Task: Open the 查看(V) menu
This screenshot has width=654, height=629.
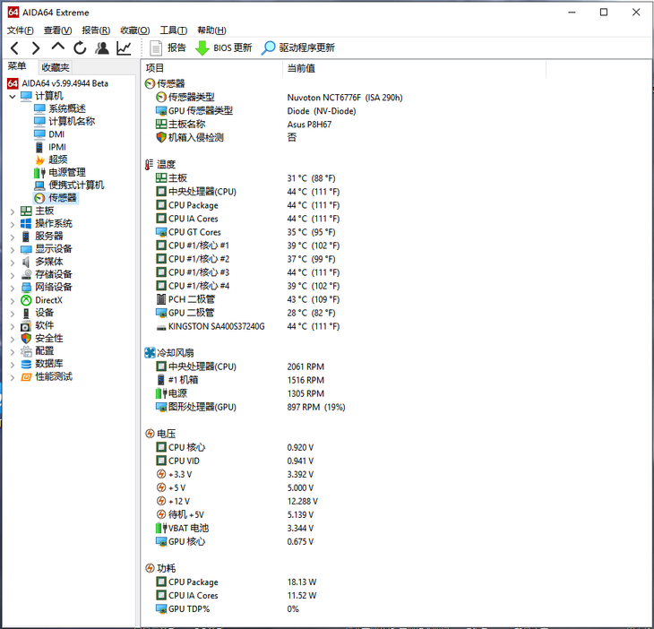Action: [x=57, y=30]
